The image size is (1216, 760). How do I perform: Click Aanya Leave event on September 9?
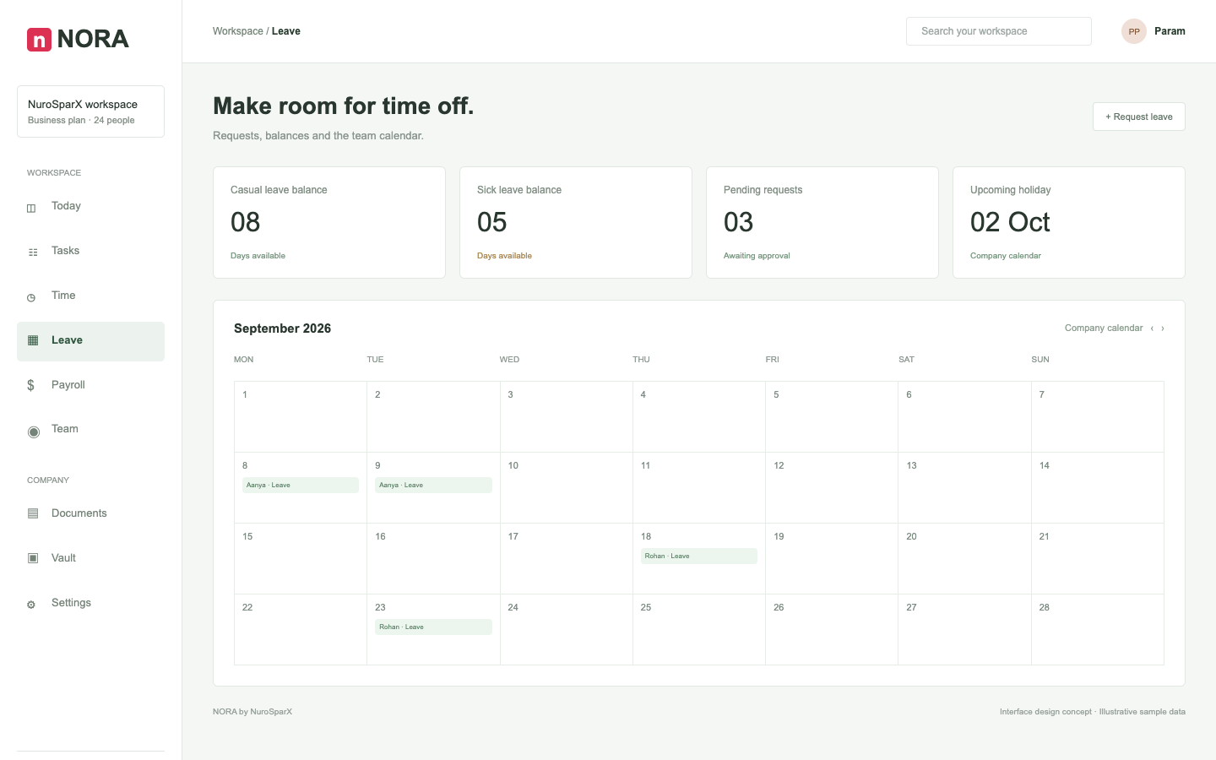click(433, 486)
